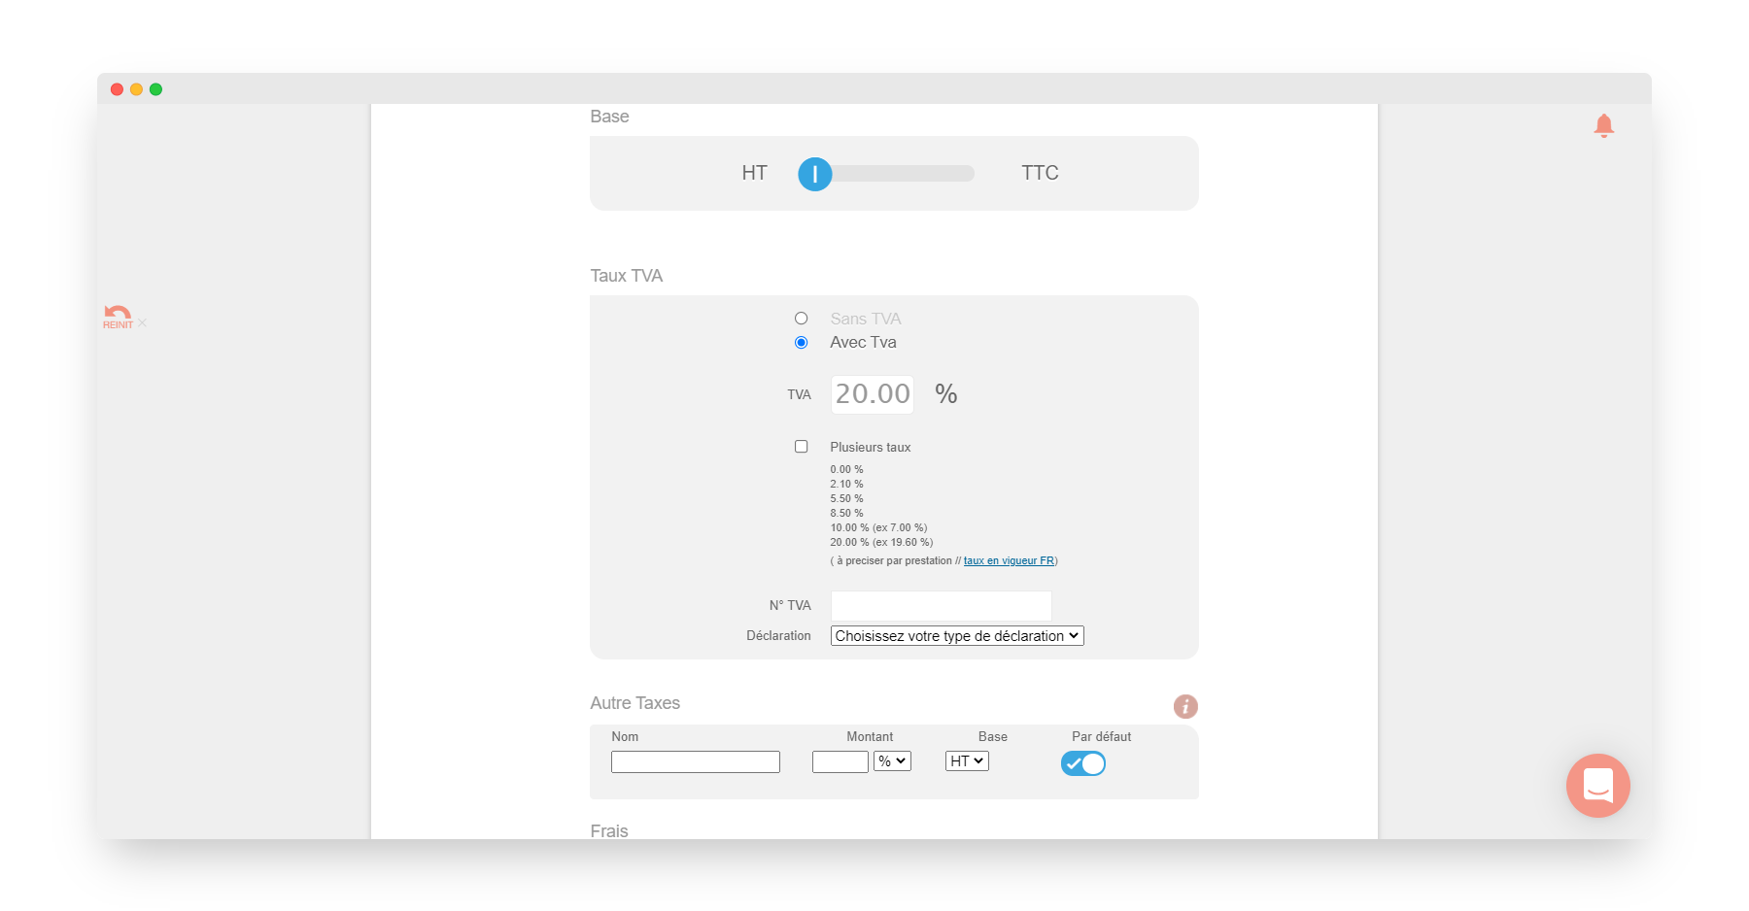Image resolution: width=1749 pixels, height=911 pixels.
Task: Click the HT label beside the slider
Action: (755, 173)
